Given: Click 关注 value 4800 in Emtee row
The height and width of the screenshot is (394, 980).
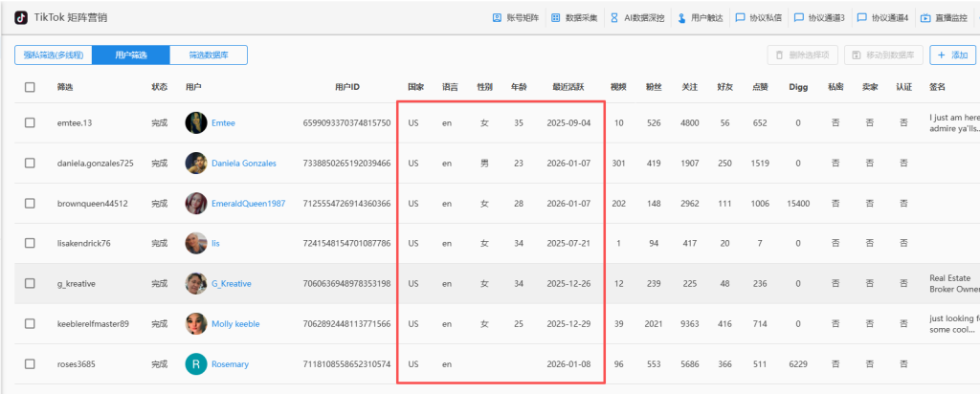Looking at the screenshot, I should point(690,123).
